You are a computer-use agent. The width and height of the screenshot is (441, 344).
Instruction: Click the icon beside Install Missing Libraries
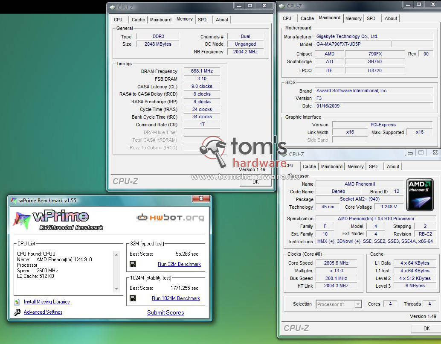(17, 302)
